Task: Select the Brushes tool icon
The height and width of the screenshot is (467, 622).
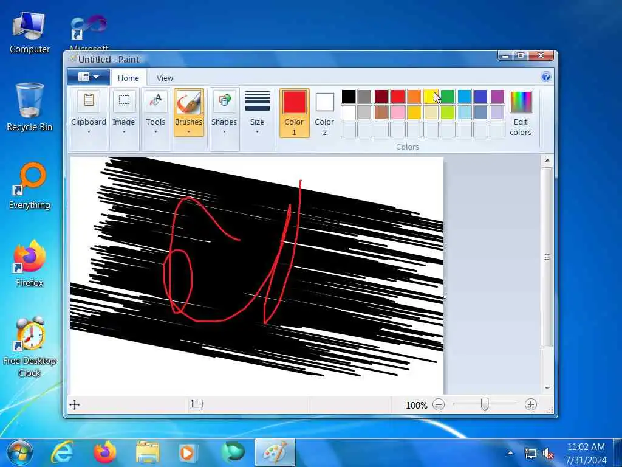Action: pyautogui.click(x=188, y=102)
